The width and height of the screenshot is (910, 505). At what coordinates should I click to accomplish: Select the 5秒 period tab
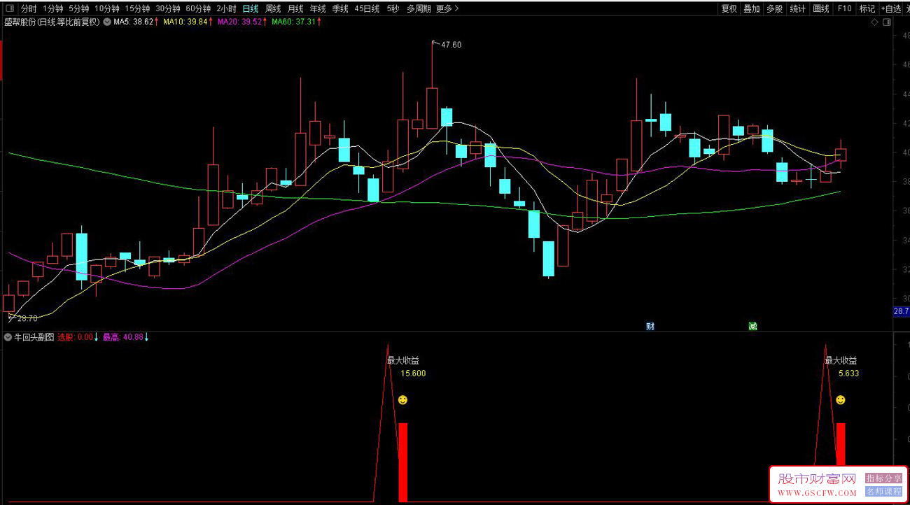[x=393, y=9]
